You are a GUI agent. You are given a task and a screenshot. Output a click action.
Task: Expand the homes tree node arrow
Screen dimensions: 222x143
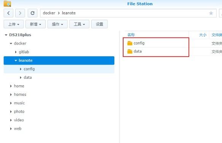coord(11,95)
